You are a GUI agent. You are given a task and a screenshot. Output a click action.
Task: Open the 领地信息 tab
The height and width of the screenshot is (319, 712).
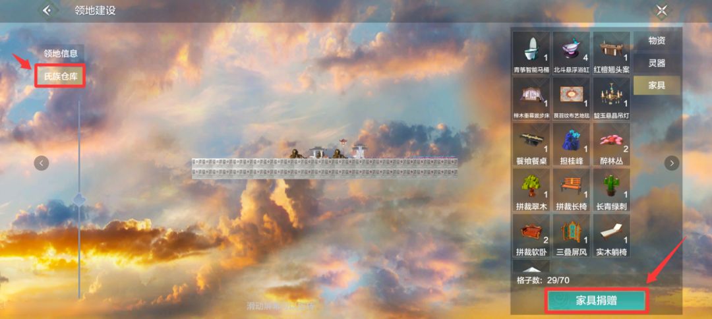[61, 53]
